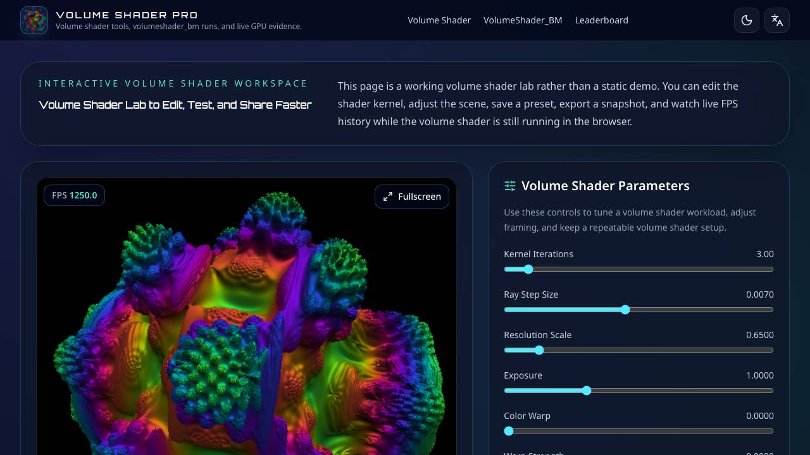Open the Volume Shader nav link
810x455 pixels.
point(439,20)
